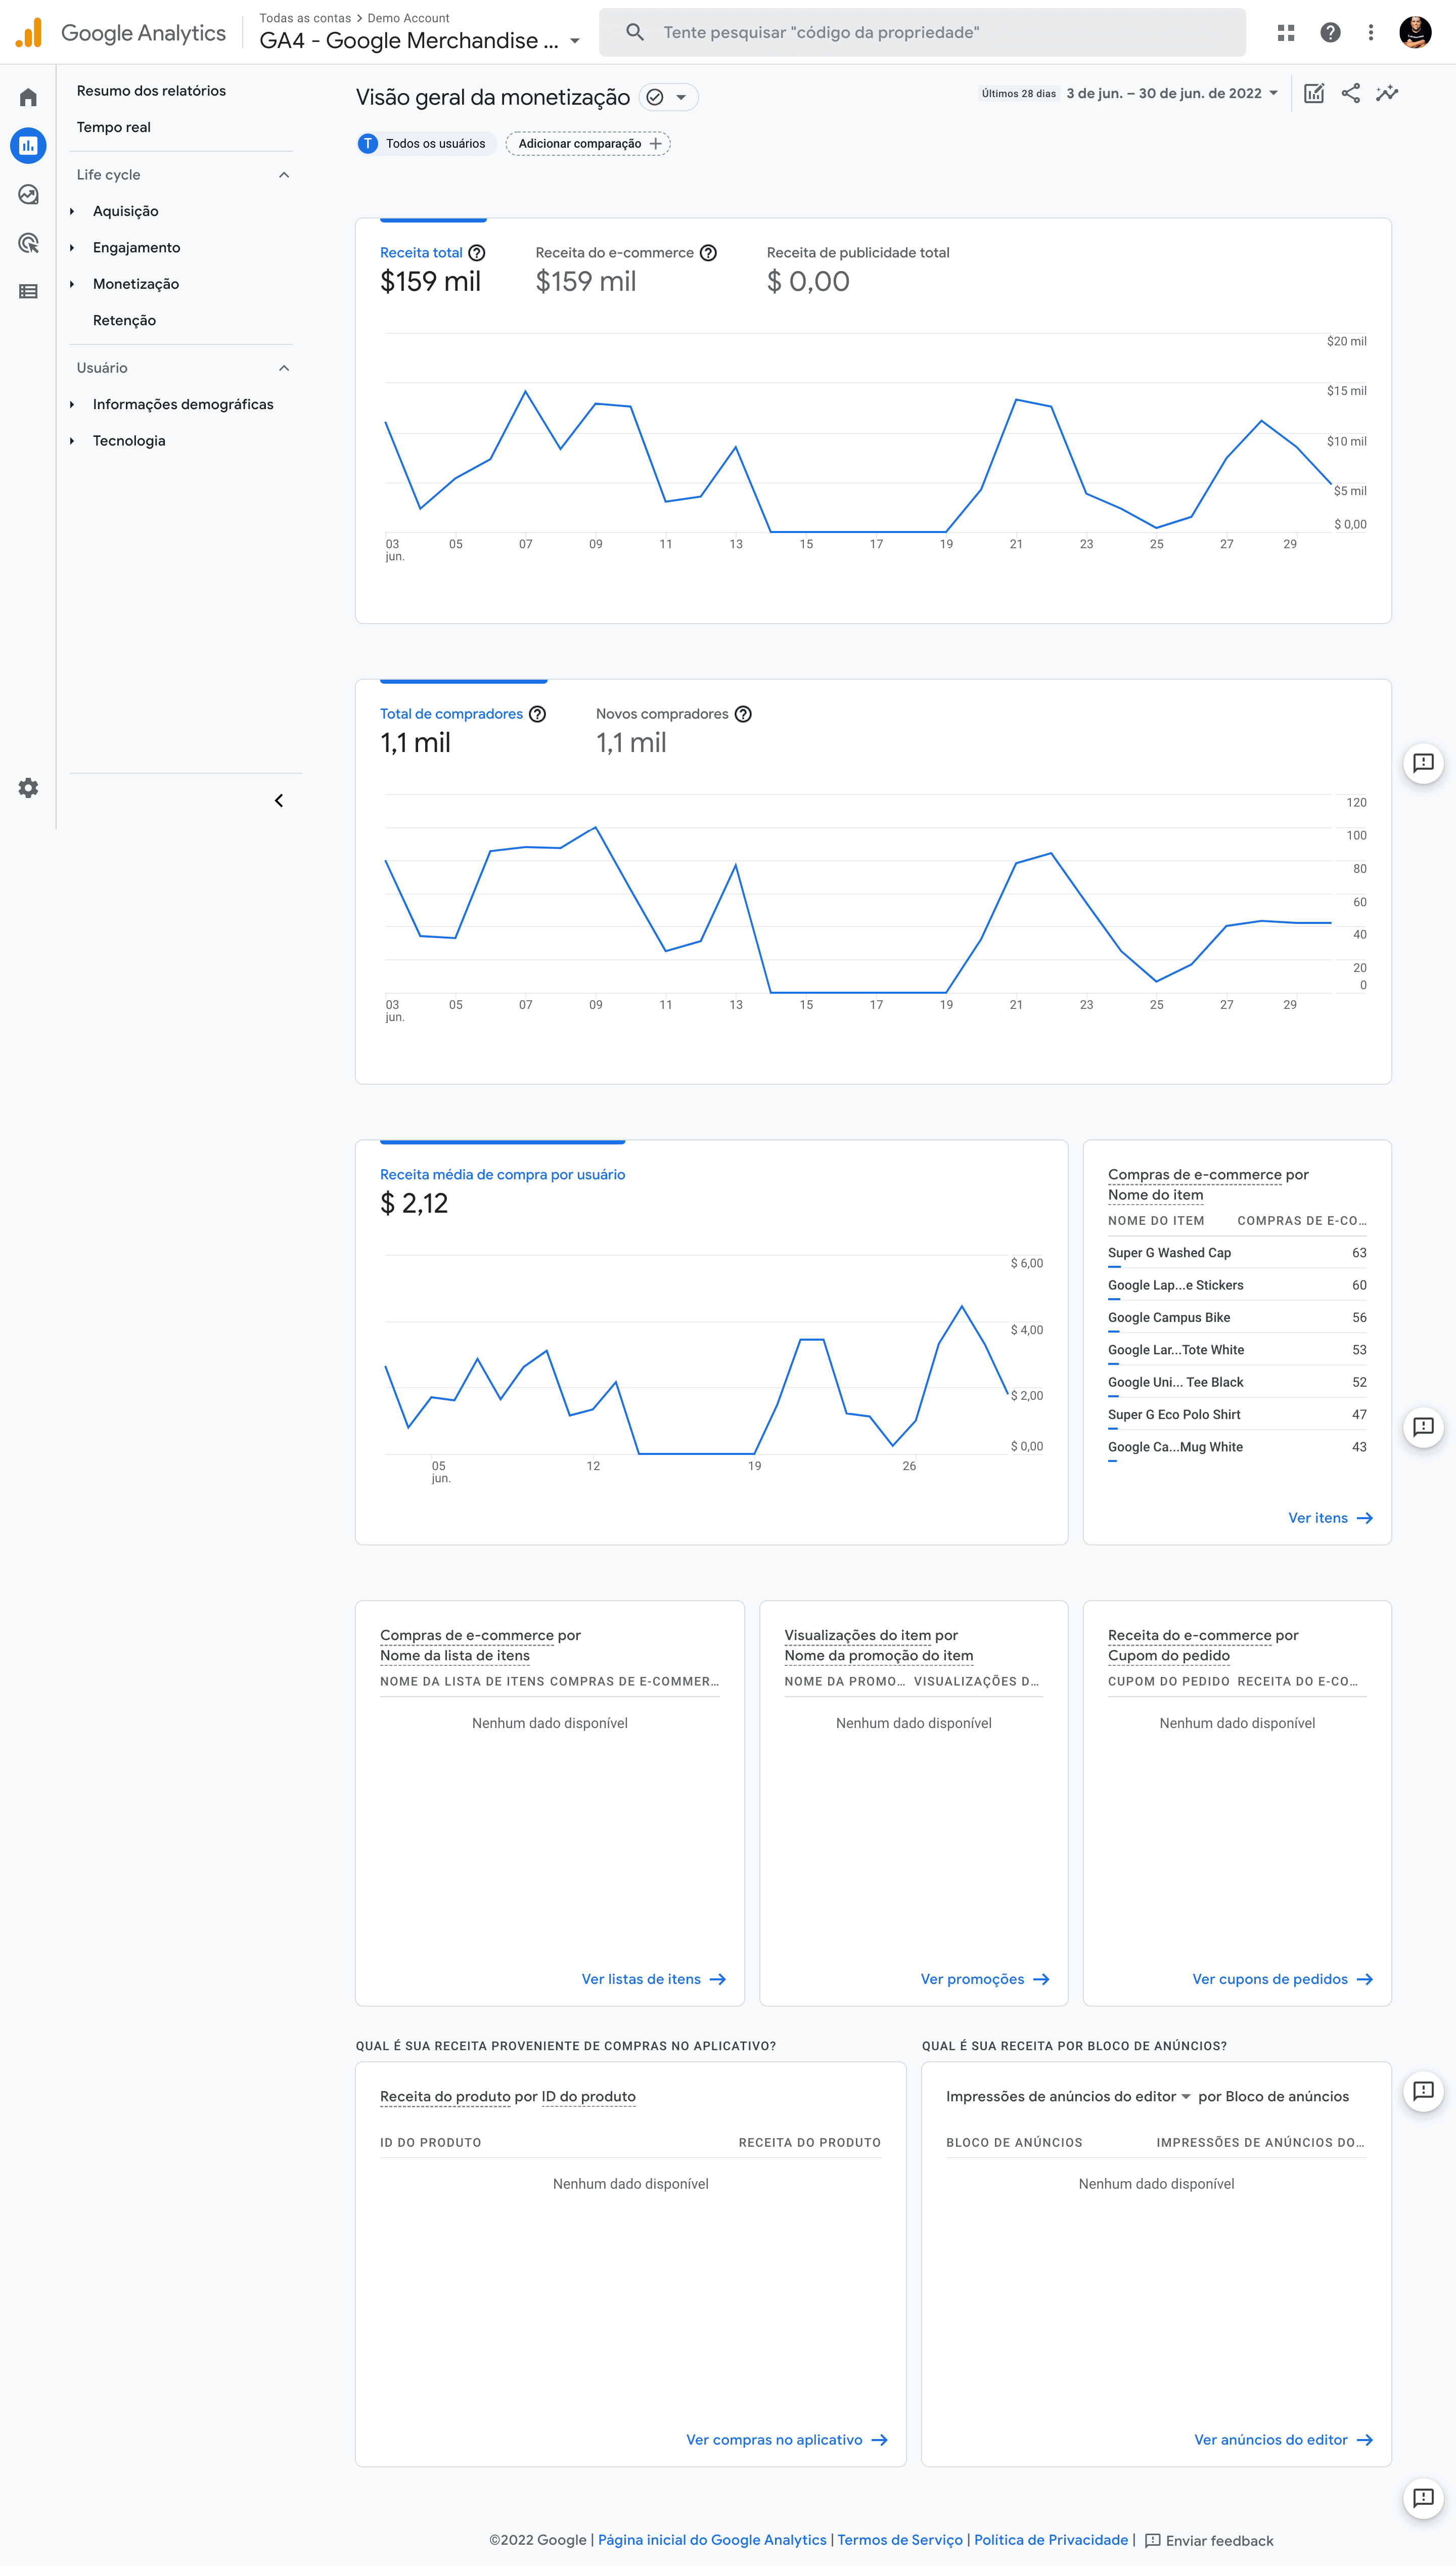
Task: Select the Reports icon in the sidebar
Action: (27, 145)
